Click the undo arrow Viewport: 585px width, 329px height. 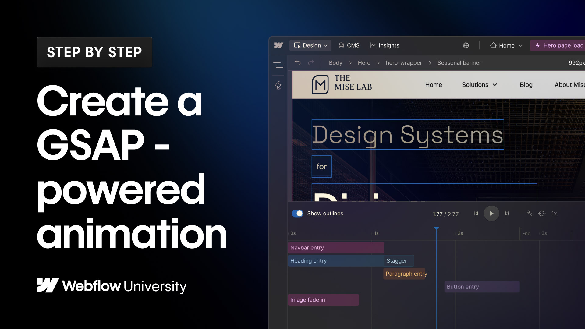pos(298,63)
